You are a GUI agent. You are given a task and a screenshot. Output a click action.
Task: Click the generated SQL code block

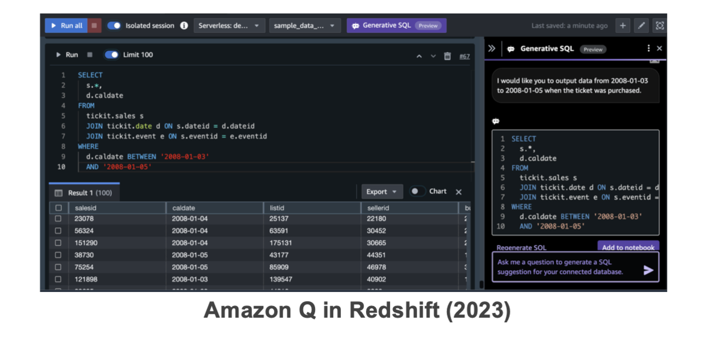(576, 182)
